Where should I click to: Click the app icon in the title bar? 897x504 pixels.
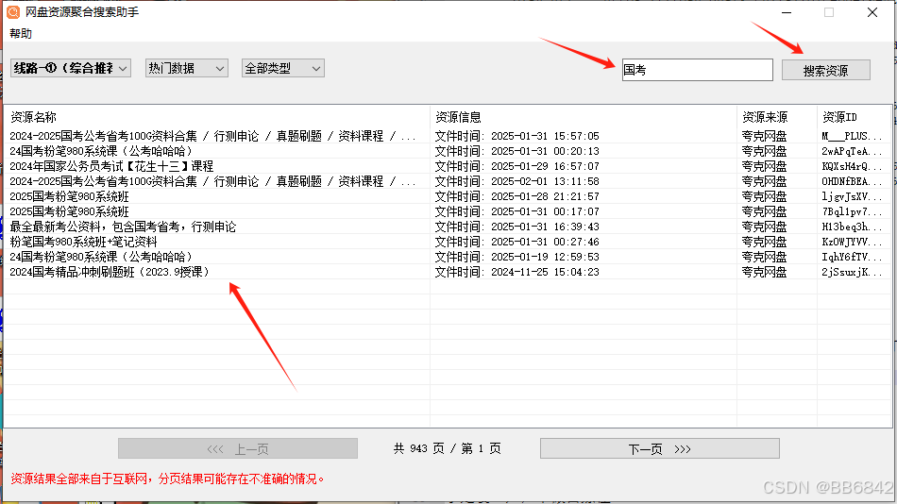12,12
